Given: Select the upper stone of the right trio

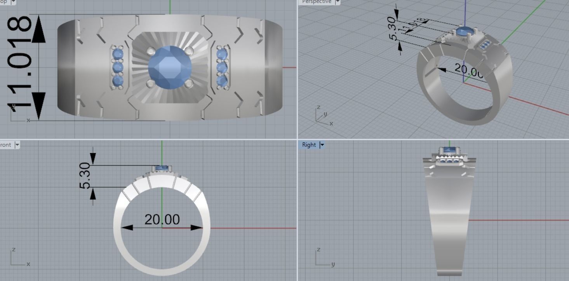Looking at the screenshot, I should [222, 53].
